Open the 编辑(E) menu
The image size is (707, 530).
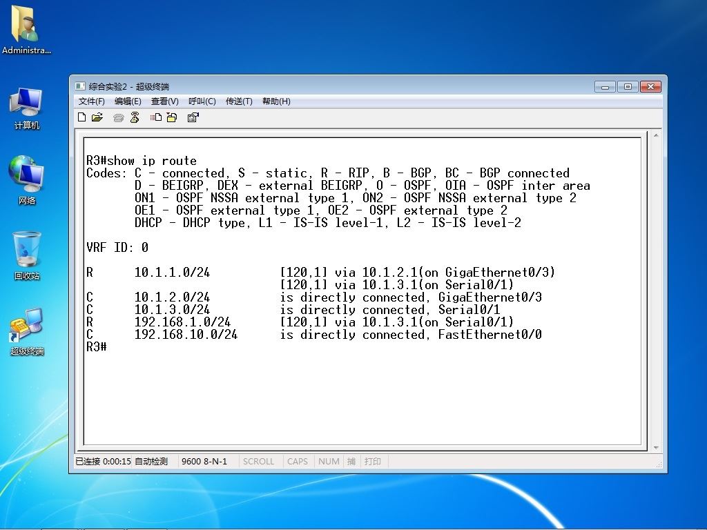[x=128, y=101]
